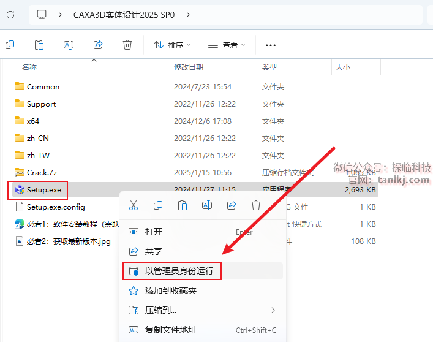Click the refresh button in address bar
The width and height of the screenshot is (433, 342).
[10, 14]
